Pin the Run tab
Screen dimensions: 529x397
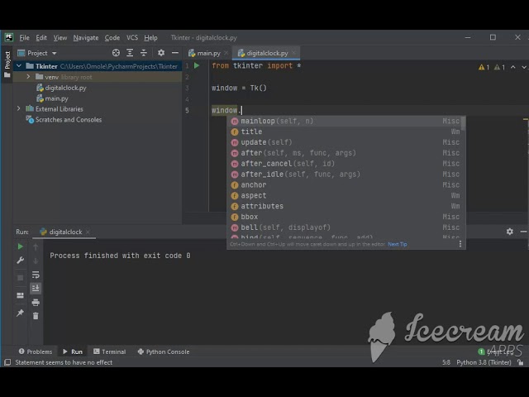click(x=20, y=313)
